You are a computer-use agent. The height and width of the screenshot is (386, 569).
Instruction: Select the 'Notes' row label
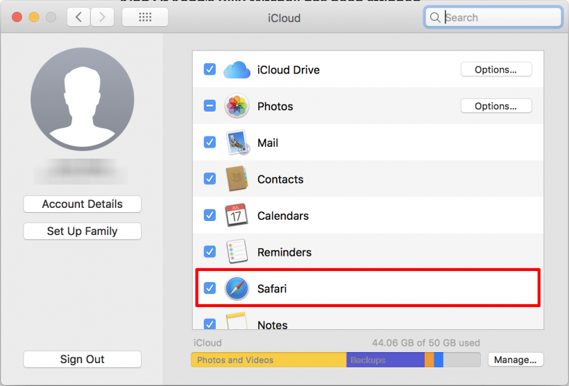click(x=273, y=325)
